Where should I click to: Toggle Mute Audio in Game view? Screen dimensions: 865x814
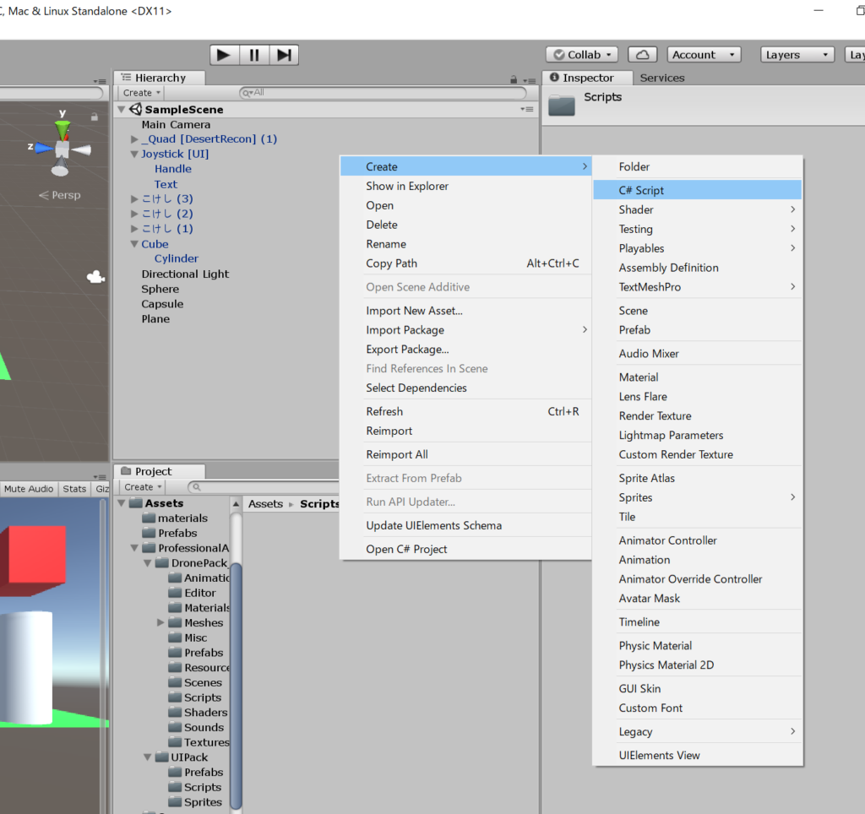pyautogui.click(x=29, y=489)
